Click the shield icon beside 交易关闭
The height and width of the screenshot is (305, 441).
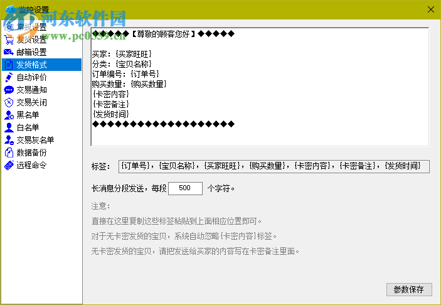pos(9,102)
